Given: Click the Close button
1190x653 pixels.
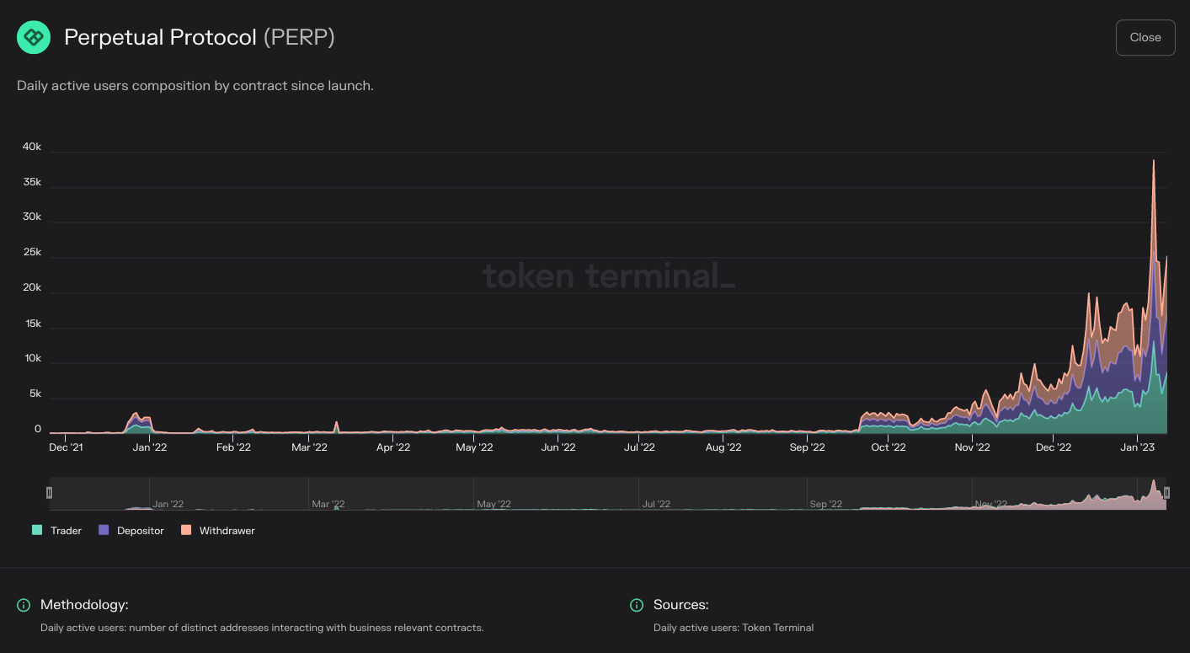Looking at the screenshot, I should click(x=1145, y=37).
